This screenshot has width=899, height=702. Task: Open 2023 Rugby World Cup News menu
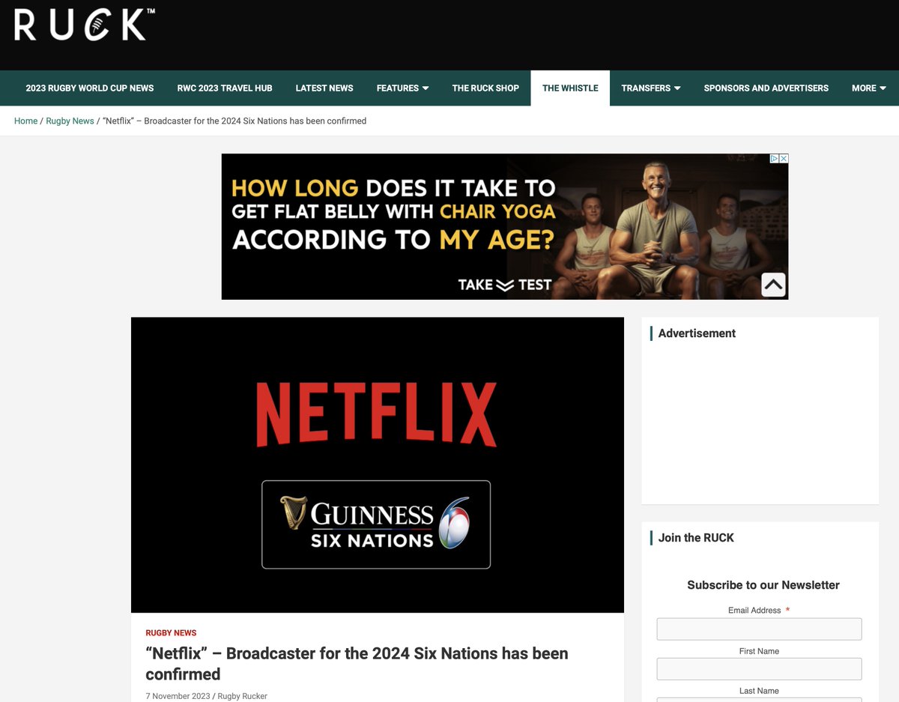coord(90,88)
